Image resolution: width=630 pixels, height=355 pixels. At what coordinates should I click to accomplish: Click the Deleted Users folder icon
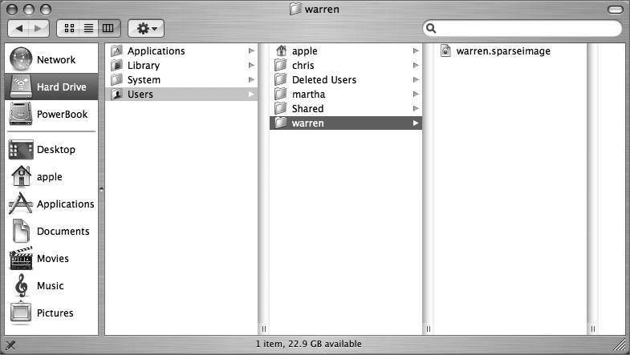(281, 80)
